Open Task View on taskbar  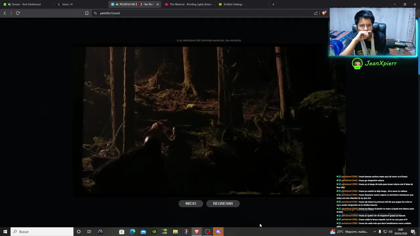89,232
